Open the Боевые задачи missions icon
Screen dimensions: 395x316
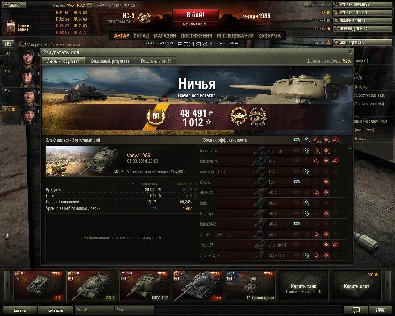11,27
